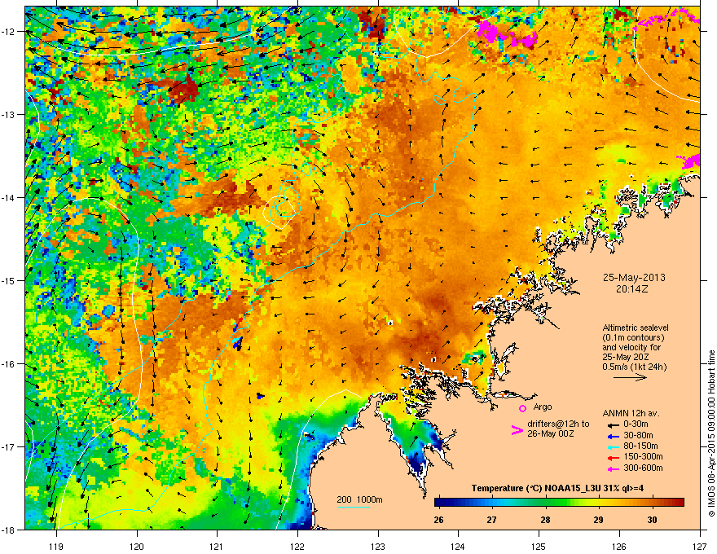The image size is (717, 554).
Task: Click the '300-600m' depth label
Action: 643,468
